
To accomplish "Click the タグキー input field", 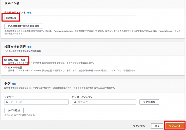I will coord(36,102).
